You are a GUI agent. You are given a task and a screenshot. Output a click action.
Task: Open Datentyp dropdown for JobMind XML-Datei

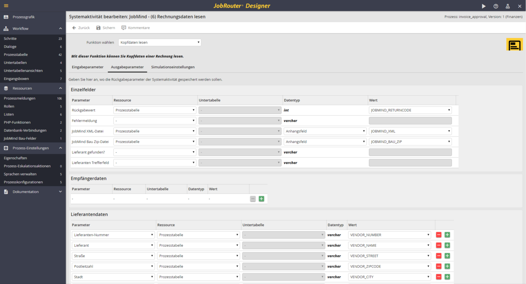point(325,132)
